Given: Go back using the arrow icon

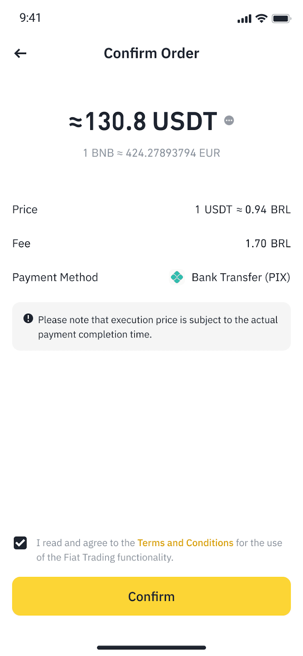Looking at the screenshot, I should coord(20,53).
